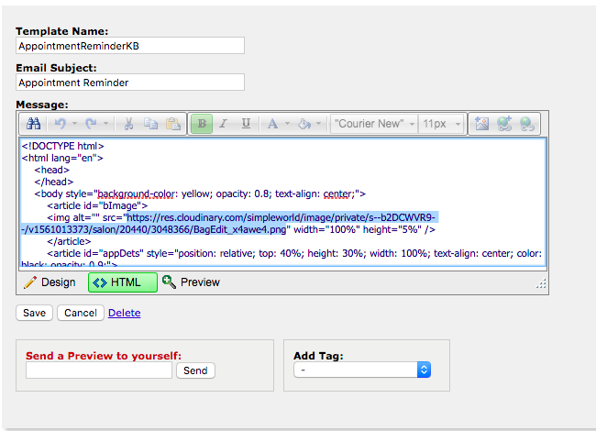Click the Save button
The width and height of the screenshot is (596, 431).
point(34,313)
